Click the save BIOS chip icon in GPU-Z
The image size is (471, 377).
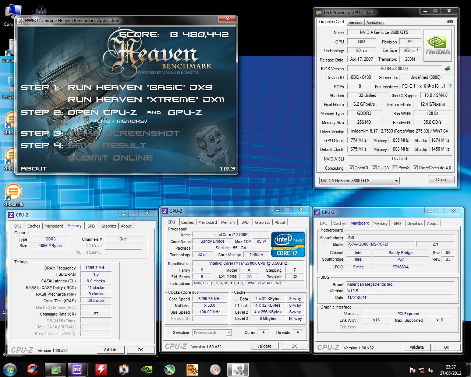[447, 68]
